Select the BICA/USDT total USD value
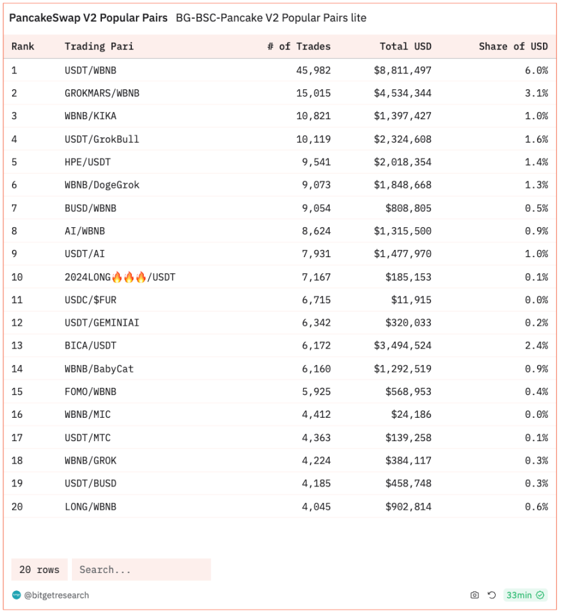This screenshot has width=561, height=615. 402,345
